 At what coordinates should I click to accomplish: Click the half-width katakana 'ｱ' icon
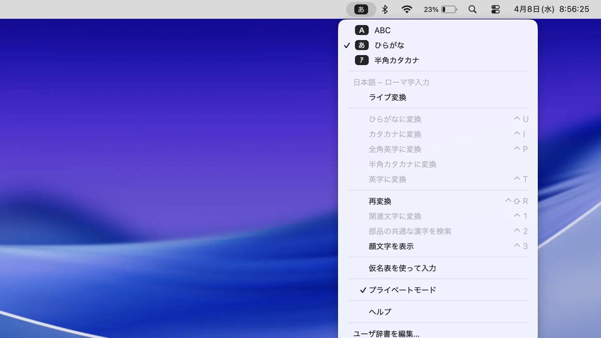coord(362,60)
